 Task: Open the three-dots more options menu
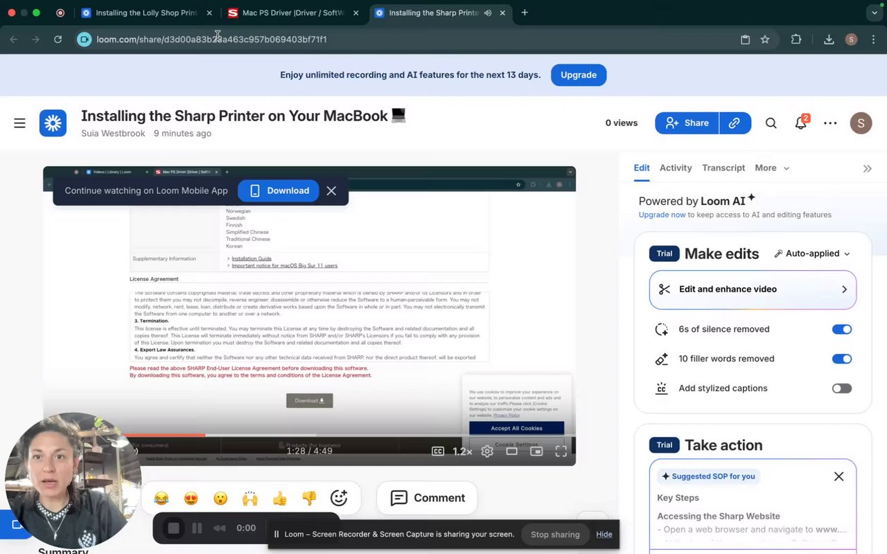point(830,123)
